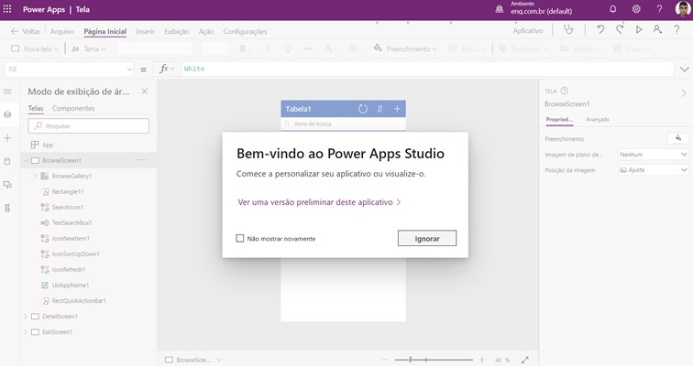
Task: Click the help icon next to TELA
Action: (565, 91)
